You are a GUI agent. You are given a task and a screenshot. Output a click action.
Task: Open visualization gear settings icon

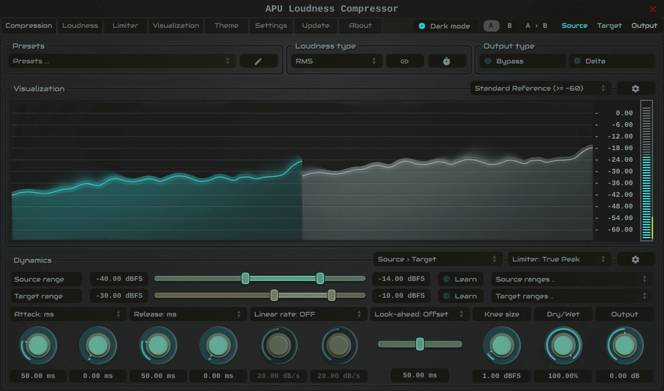click(x=636, y=89)
